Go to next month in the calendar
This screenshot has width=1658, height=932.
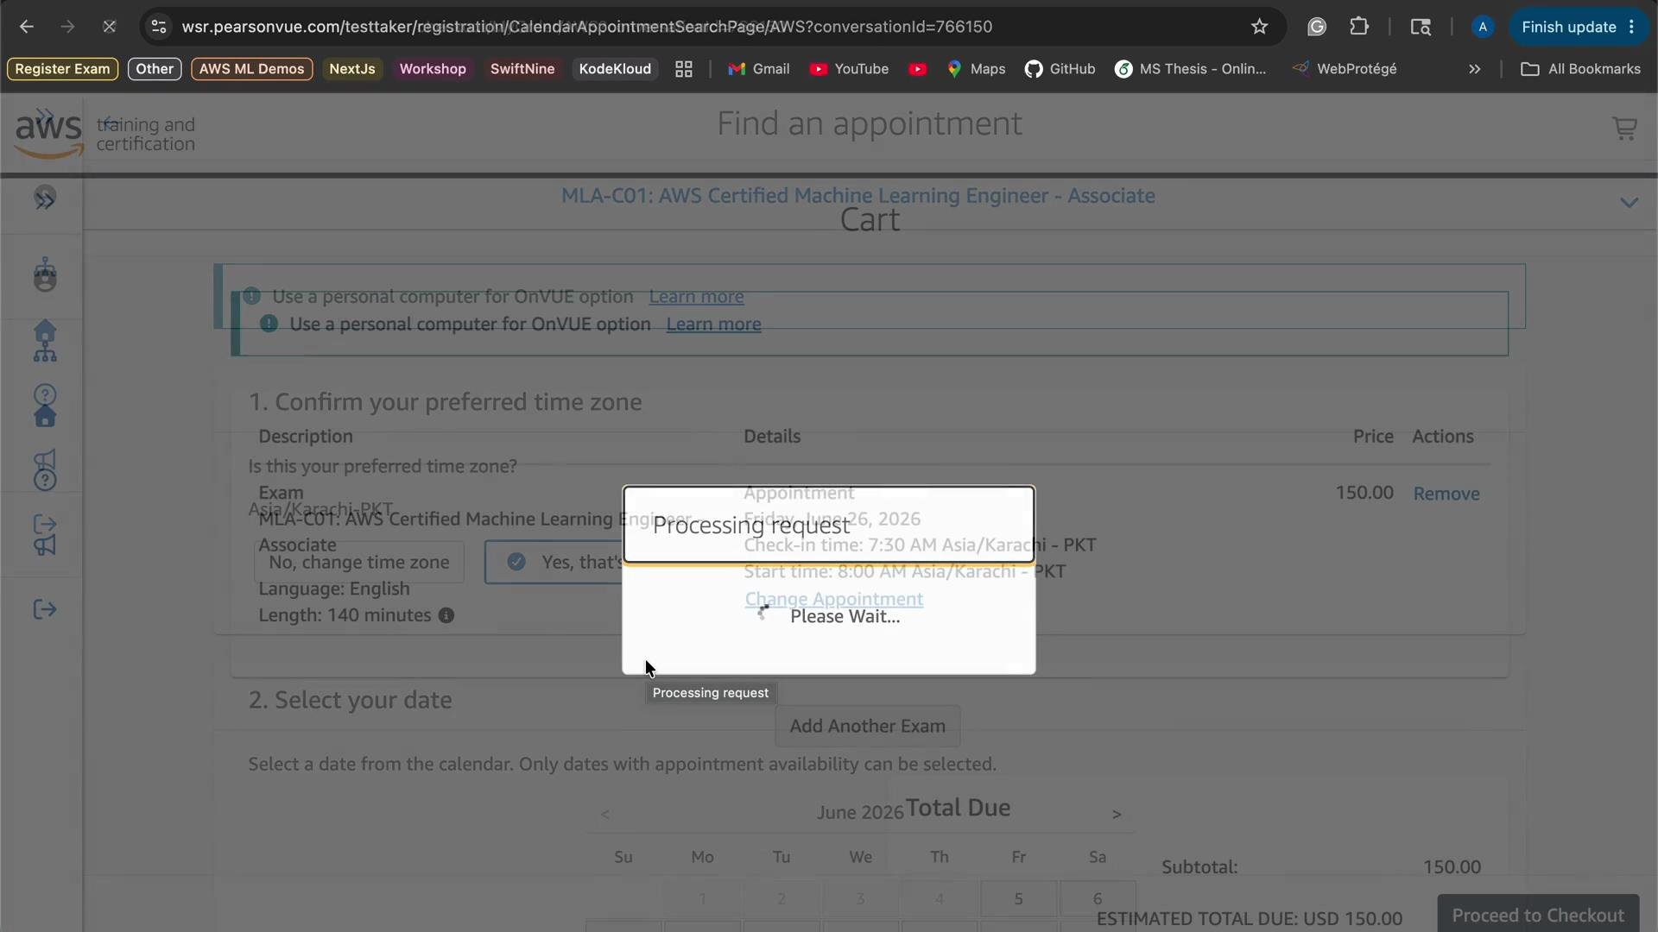tap(1117, 815)
